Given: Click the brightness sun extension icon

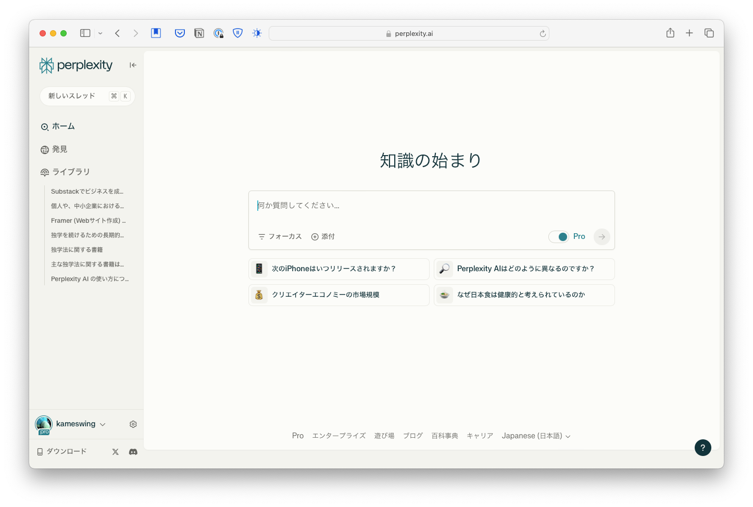Looking at the screenshot, I should [x=257, y=33].
